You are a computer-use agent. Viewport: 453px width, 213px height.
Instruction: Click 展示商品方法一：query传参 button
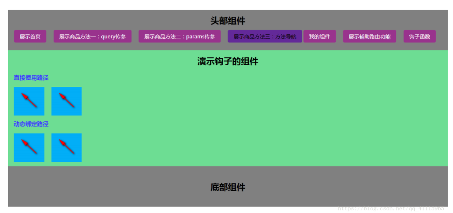click(93, 37)
